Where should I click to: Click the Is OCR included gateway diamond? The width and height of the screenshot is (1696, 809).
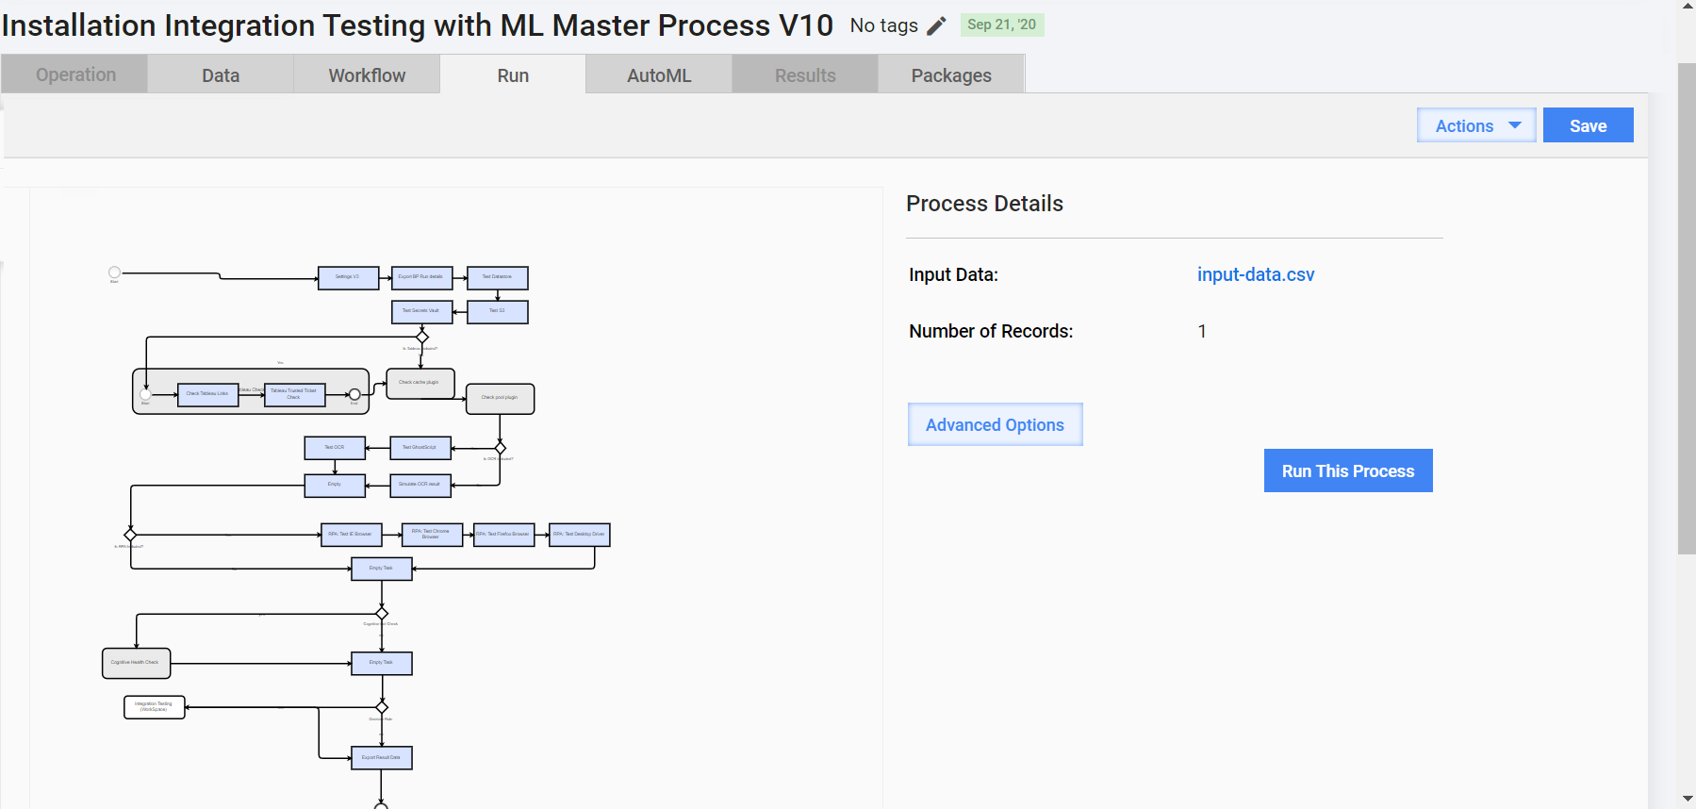click(x=501, y=448)
